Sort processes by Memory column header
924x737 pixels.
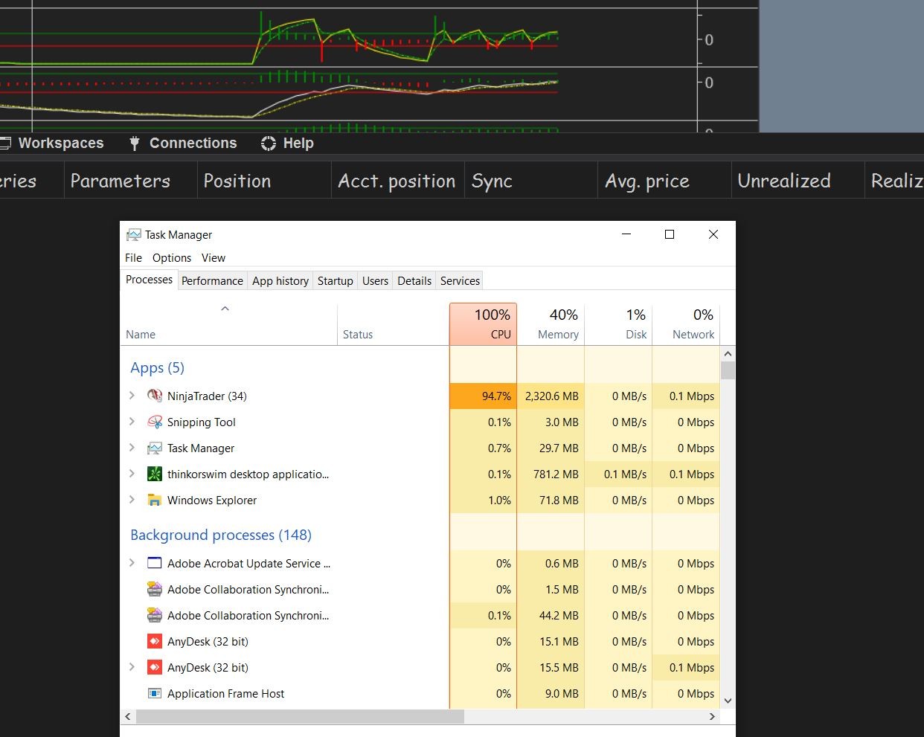click(551, 324)
